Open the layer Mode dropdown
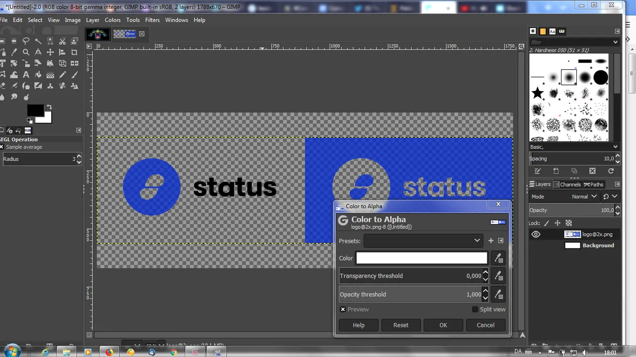Image resolution: width=636 pixels, height=357 pixels. 564,196
